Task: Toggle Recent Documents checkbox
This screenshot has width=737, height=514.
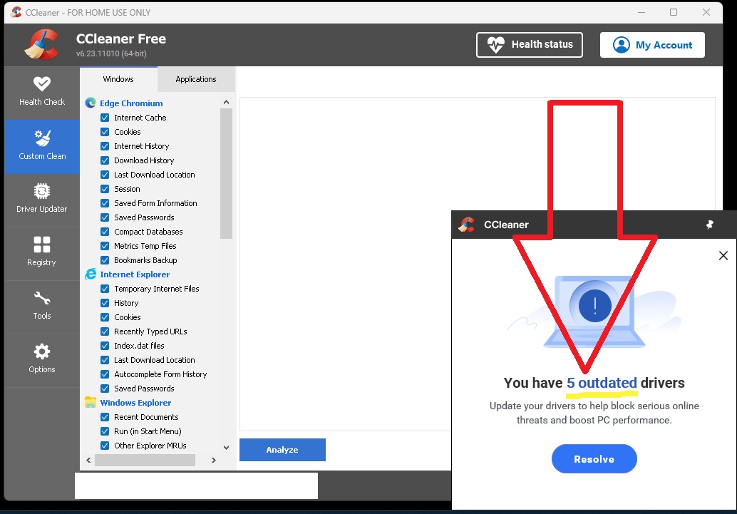Action: [x=105, y=417]
